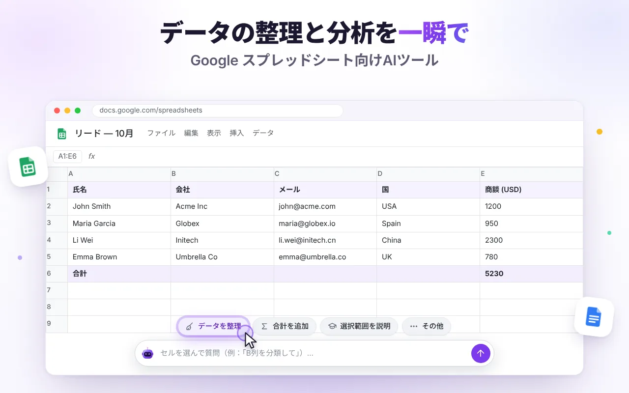
Task: Click the maria@globex.io cell
Action: 325,224
